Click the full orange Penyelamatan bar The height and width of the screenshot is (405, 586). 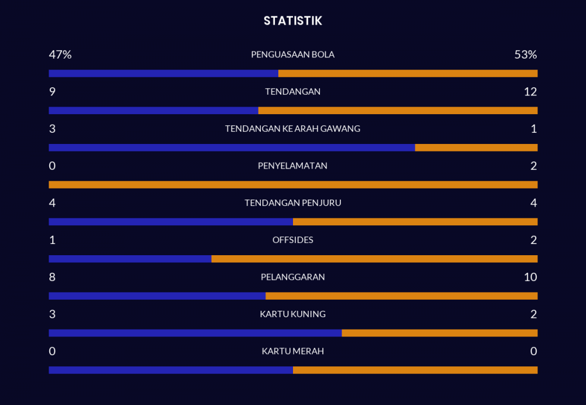click(293, 185)
